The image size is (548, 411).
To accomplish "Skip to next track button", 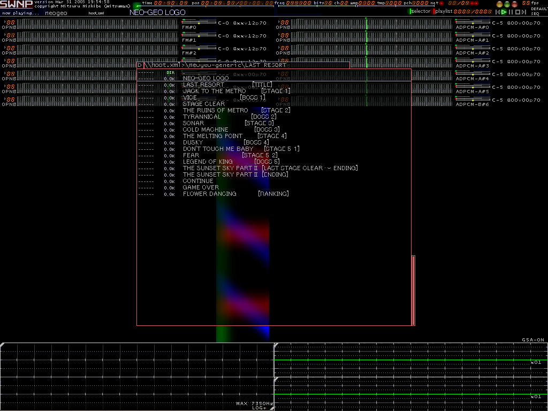I will 524,12.
